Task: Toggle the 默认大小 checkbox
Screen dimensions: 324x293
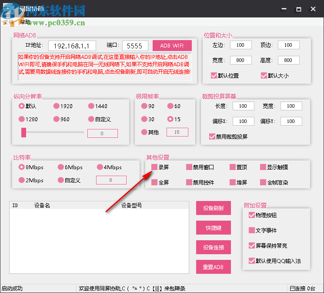Action: coord(264,75)
